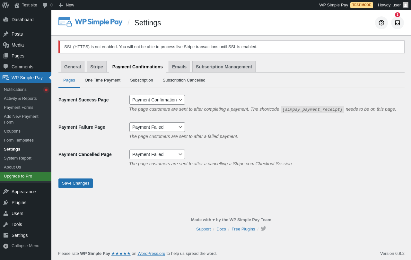Click the plus New icon in admin bar
Viewport: 411px width, 260px height.
(61, 5)
